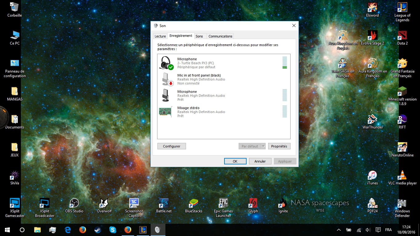Open Epic Games Launcher shortcut
Screen dimensions: 420x236
pyautogui.click(x=223, y=205)
